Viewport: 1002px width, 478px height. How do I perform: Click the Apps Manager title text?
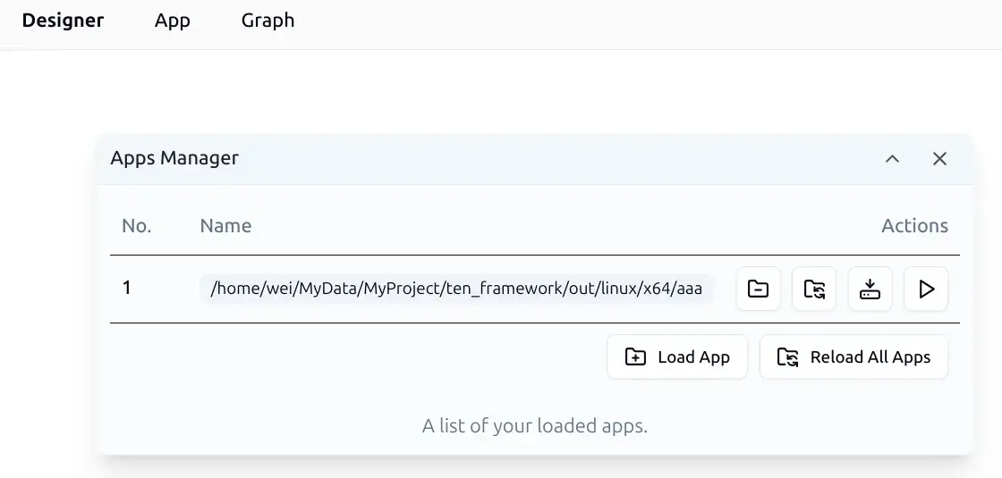(x=174, y=158)
